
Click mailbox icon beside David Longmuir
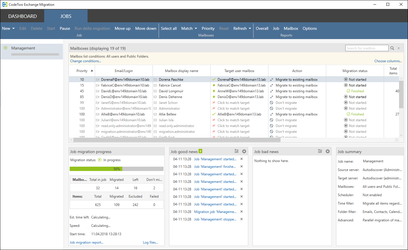click(155, 91)
